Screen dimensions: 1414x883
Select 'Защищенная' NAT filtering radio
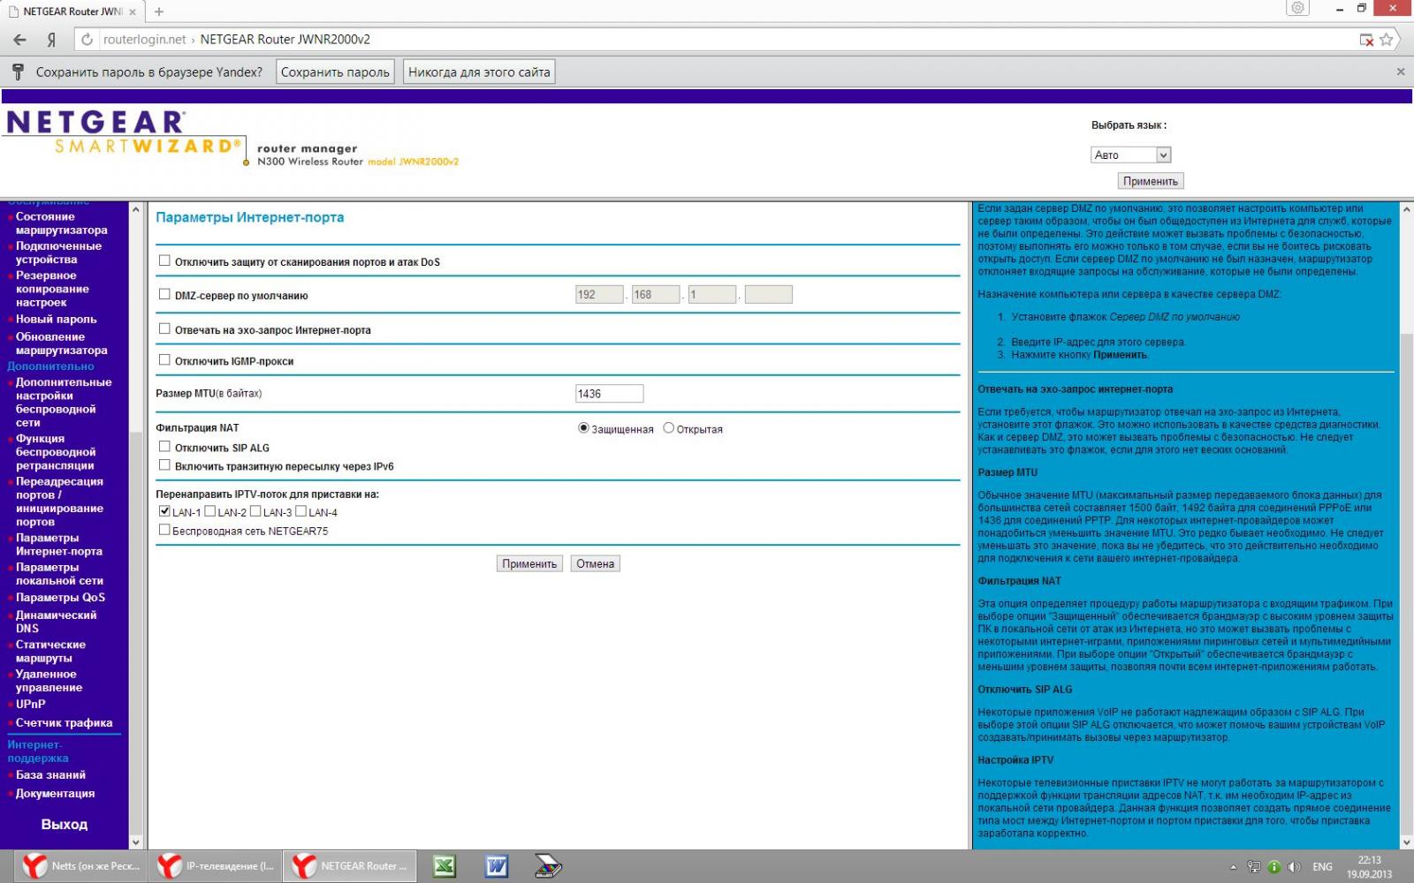click(583, 428)
